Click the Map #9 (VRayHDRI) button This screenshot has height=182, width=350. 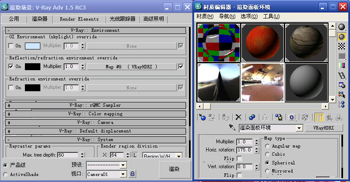point(131,67)
